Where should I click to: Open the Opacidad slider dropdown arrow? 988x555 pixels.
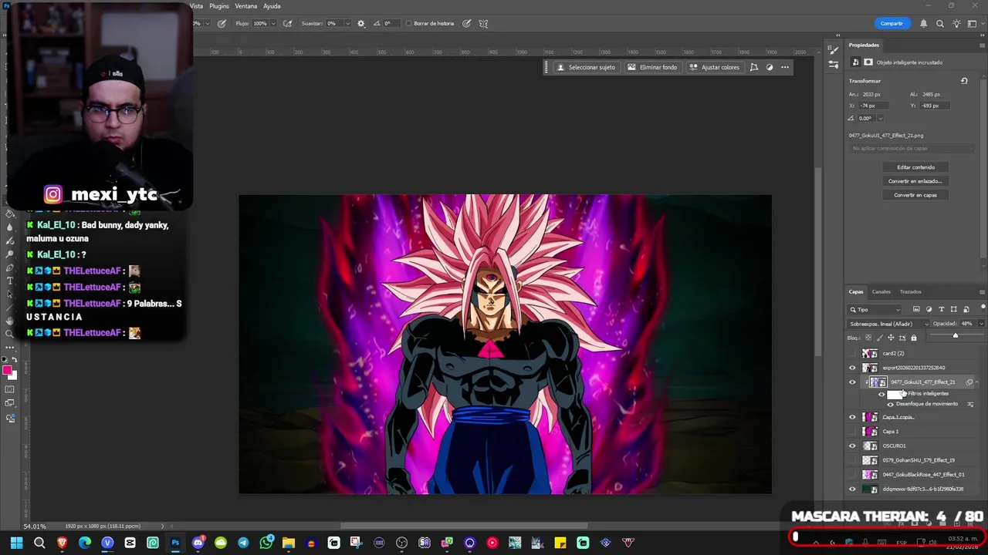click(x=981, y=324)
